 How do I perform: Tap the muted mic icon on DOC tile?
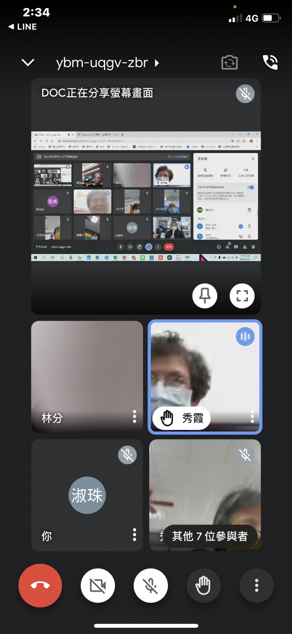(x=245, y=94)
